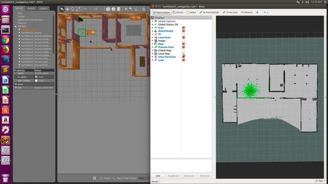Close the Displays panel
This screenshot has width=328, height=184.
pyautogui.click(x=211, y=18)
